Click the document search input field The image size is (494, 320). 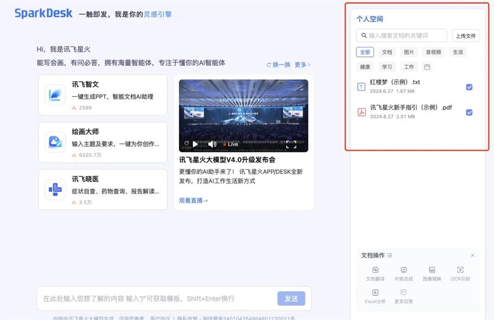402,36
